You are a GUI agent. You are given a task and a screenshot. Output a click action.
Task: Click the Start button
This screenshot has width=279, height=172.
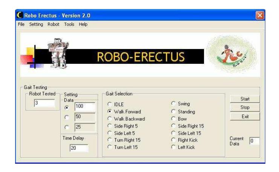click(245, 99)
